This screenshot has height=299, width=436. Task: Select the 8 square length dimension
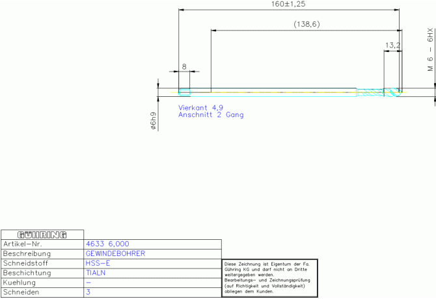(184, 66)
